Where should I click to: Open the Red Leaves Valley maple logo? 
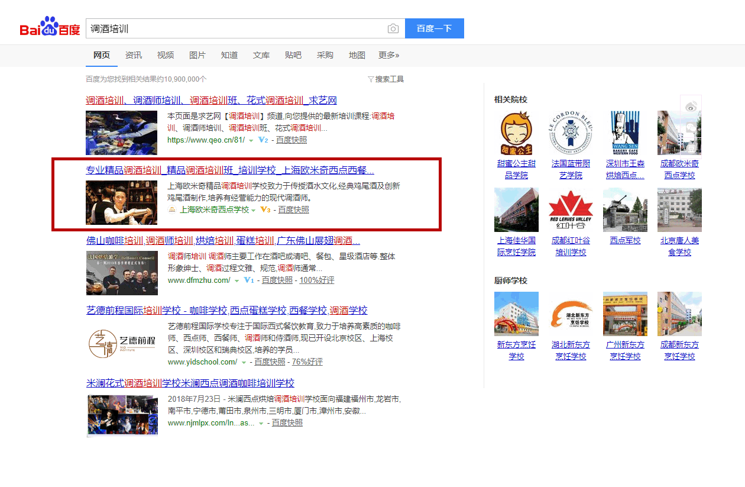coord(571,210)
